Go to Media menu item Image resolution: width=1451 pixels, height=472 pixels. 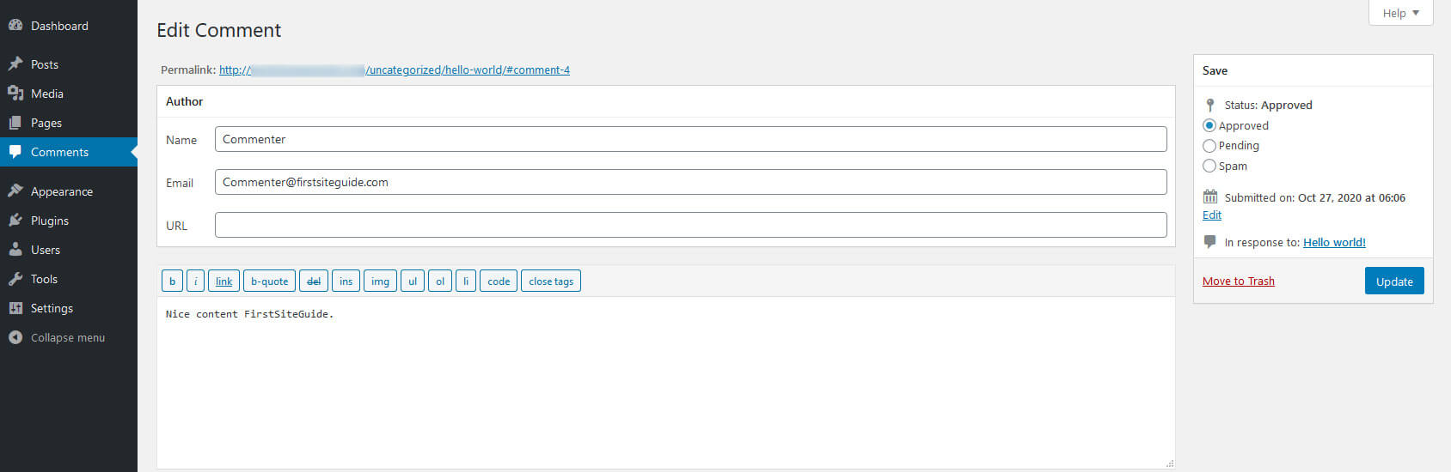pyautogui.click(x=69, y=94)
